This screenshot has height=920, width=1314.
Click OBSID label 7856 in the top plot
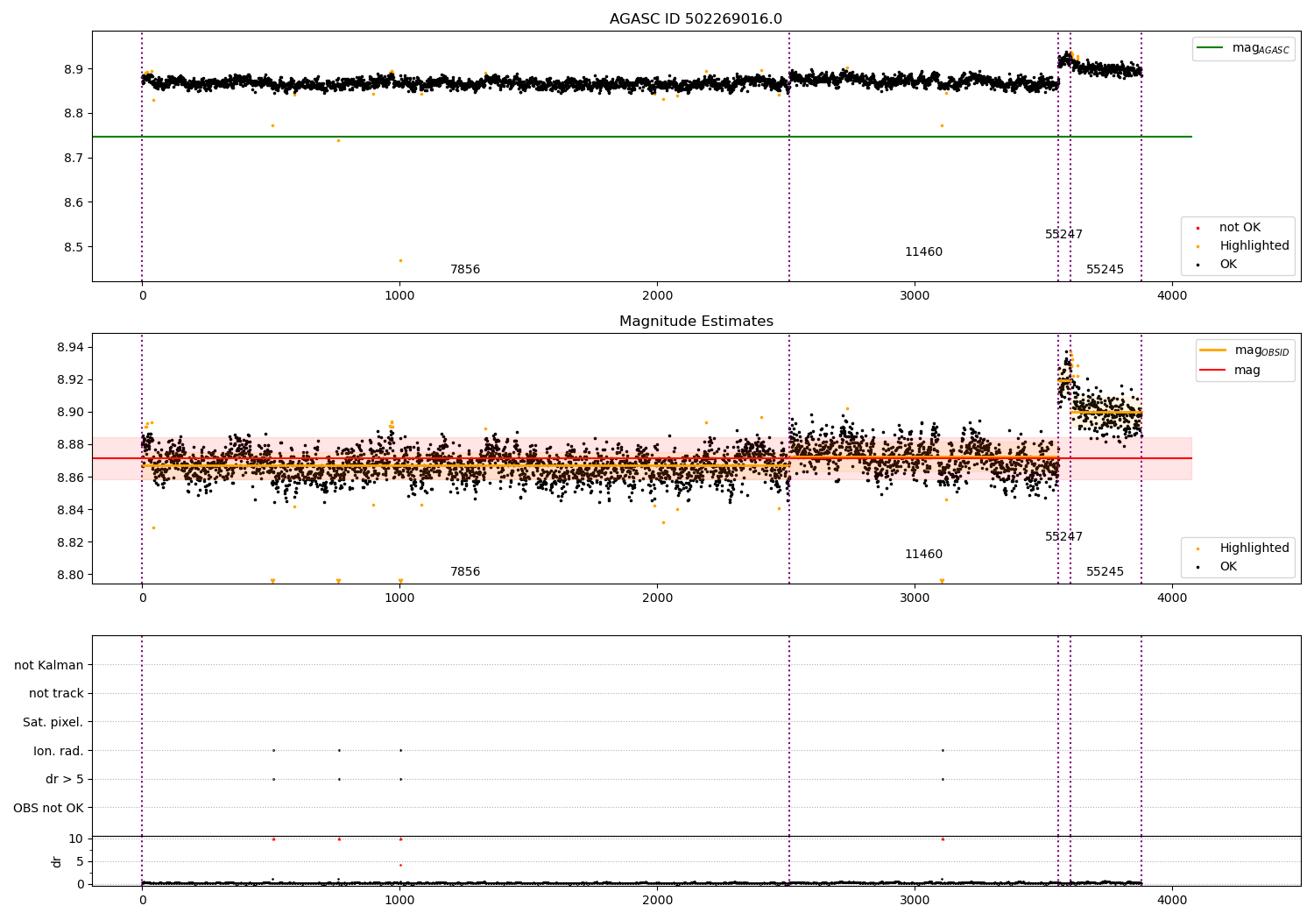[x=465, y=270]
